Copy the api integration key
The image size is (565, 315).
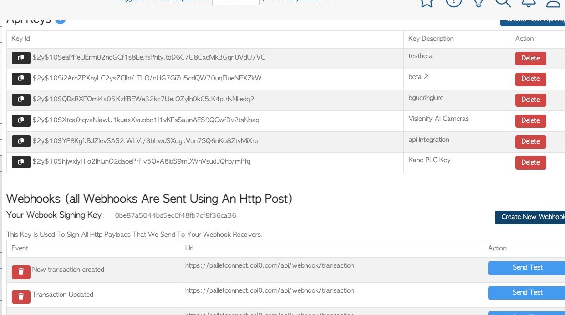click(21, 141)
